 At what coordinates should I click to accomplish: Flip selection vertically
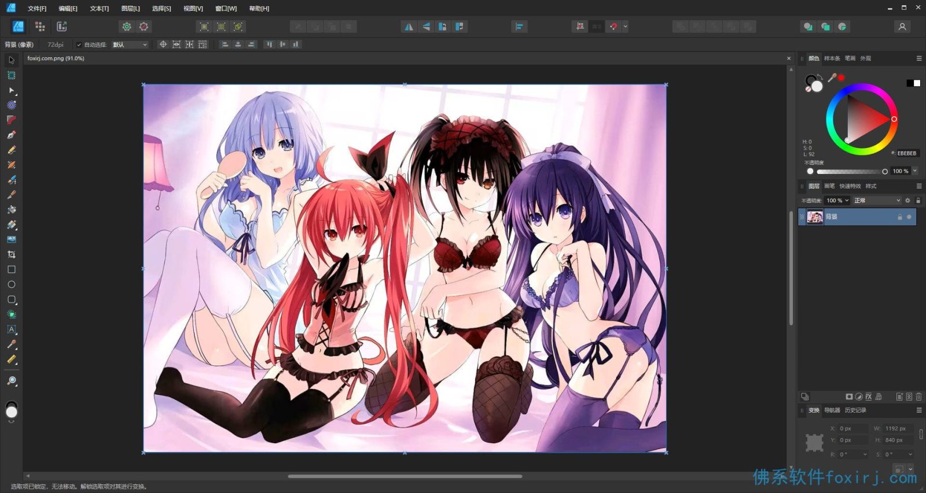tap(426, 27)
